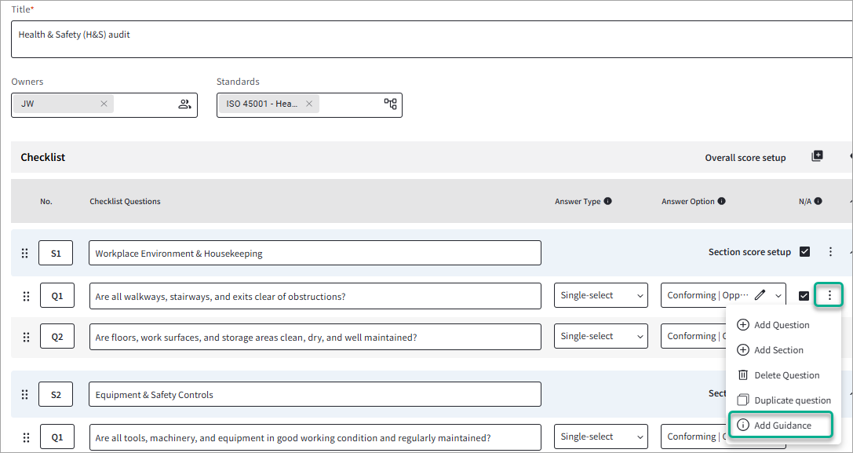
Task: Click the Title field with H&S audit text
Action: [x=432, y=39]
